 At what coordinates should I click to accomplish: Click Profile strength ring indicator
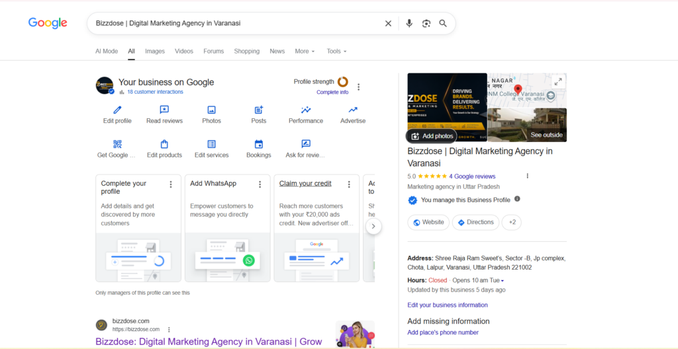point(343,82)
